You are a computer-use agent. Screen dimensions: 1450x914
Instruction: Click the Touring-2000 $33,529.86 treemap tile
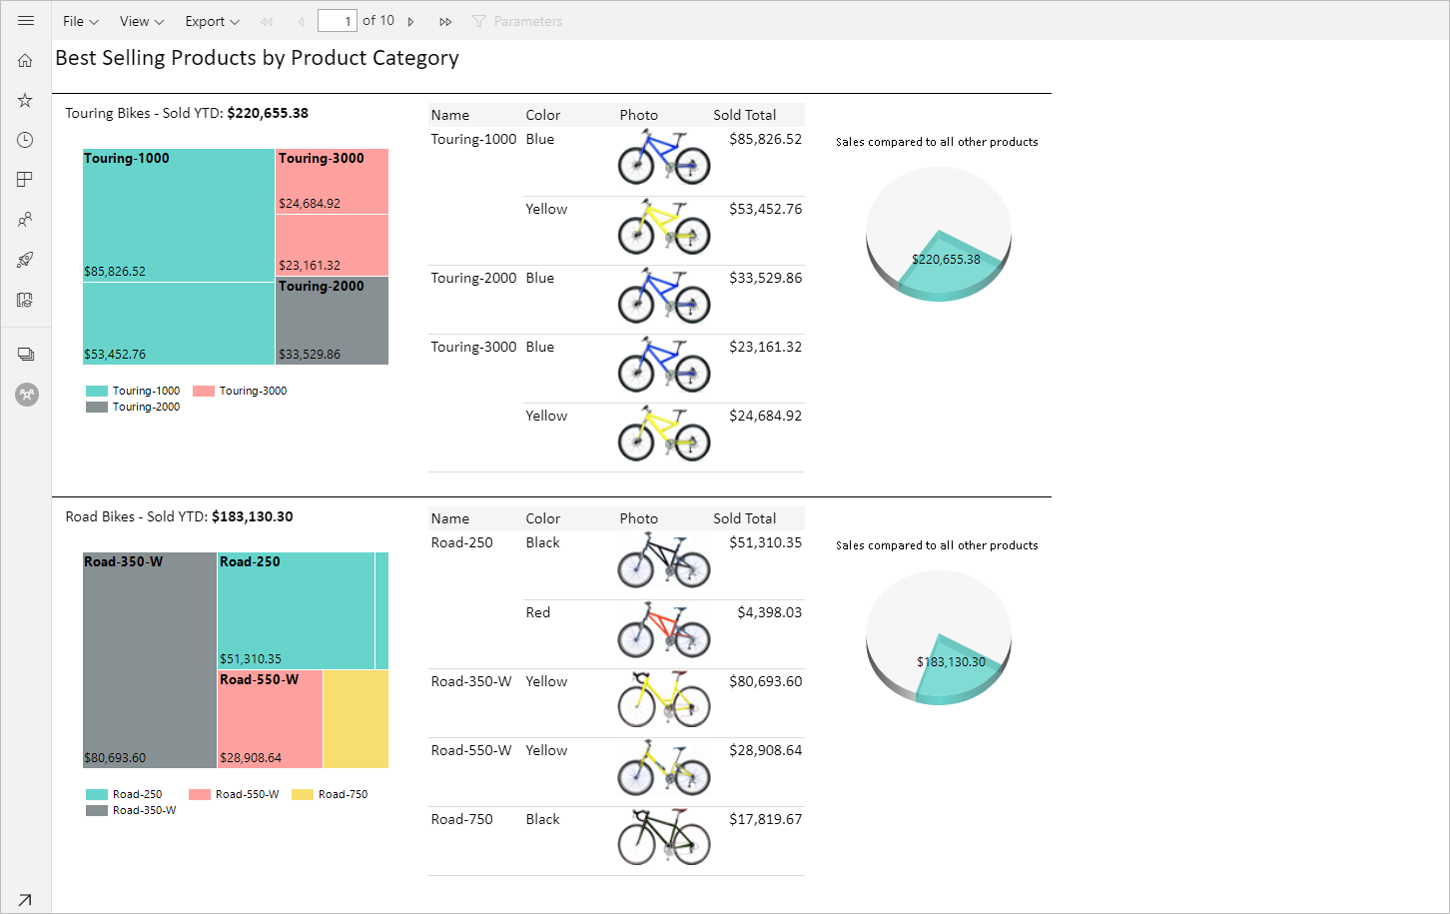(332, 321)
